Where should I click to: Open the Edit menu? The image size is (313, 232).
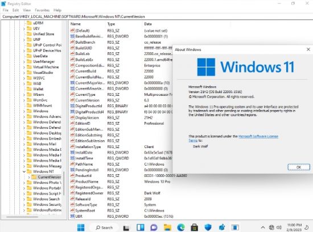pyautogui.click(x=15, y=10)
